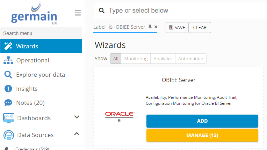Click the Explore your data magnifier icon
267x150 pixels.
tap(8, 75)
